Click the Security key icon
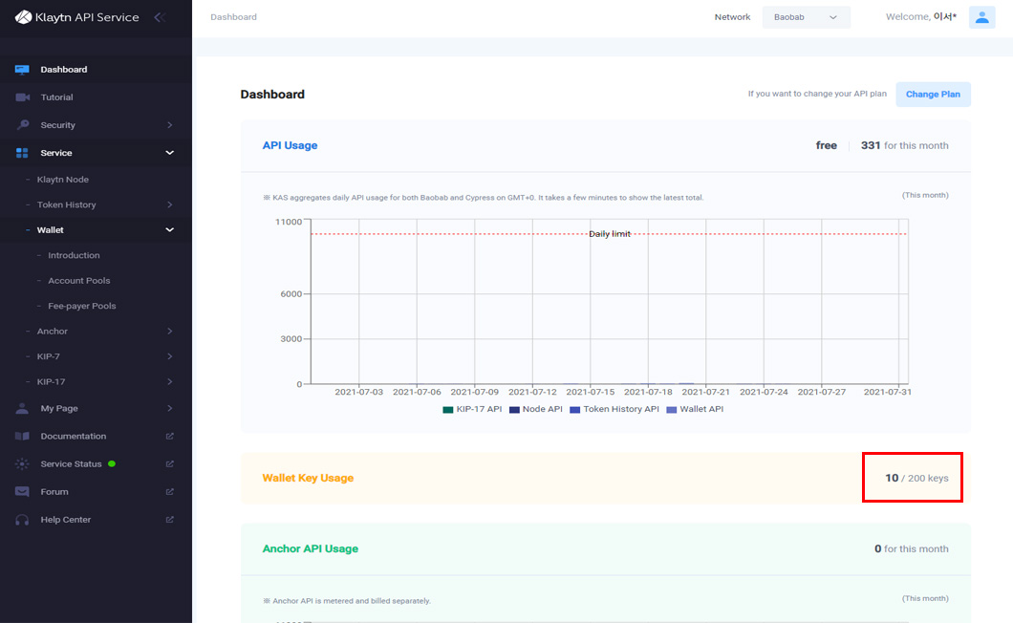This screenshot has width=1013, height=623. pyautogui.click(x=23, y=125)
